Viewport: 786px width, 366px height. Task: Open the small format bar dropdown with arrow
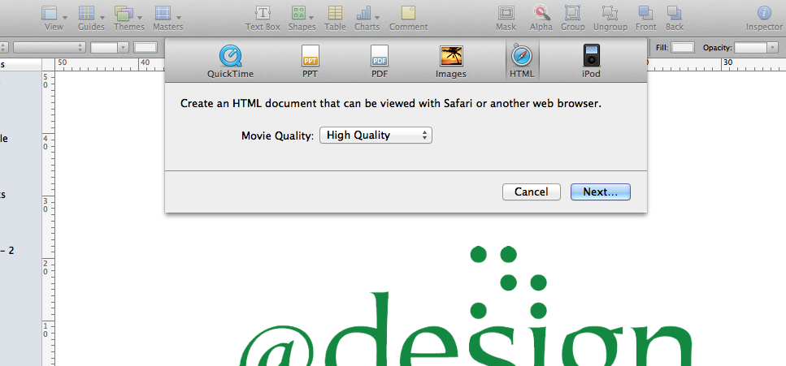click(x=110, y=48)
